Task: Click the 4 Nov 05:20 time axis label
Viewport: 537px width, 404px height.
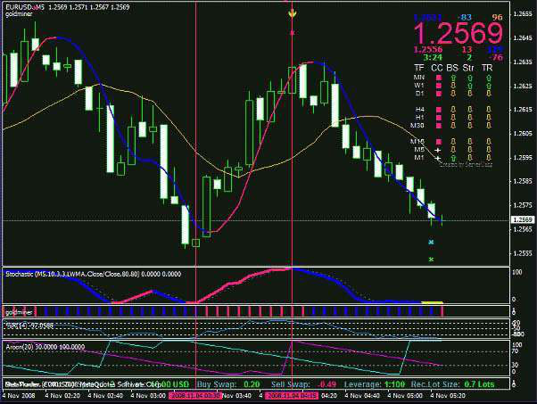Action: (448, 396)
